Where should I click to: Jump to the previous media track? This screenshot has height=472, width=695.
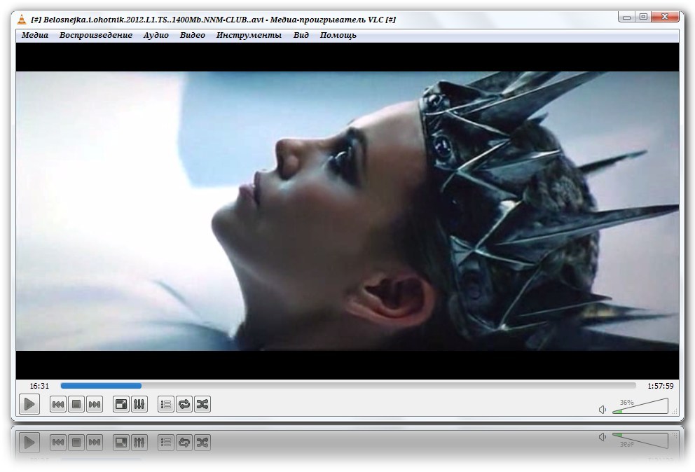coord(58,404)
